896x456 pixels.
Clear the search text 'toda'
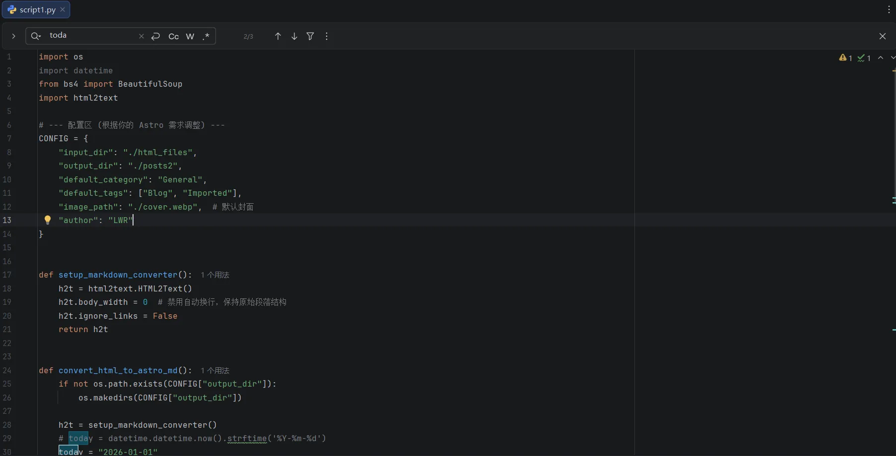[141, 36]
